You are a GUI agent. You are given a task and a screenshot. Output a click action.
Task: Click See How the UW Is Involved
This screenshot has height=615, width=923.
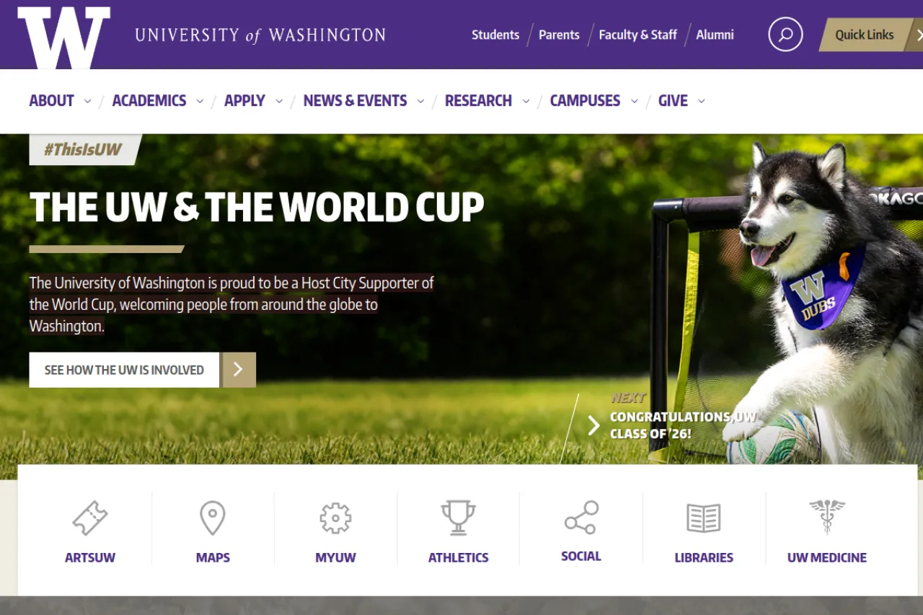tap(124, 370)
